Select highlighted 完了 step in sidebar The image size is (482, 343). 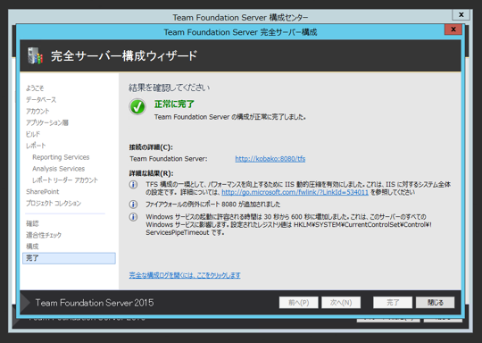[x=69, y=258]
